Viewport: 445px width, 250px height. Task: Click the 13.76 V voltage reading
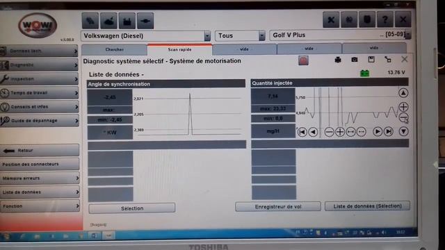coord(396,72)
